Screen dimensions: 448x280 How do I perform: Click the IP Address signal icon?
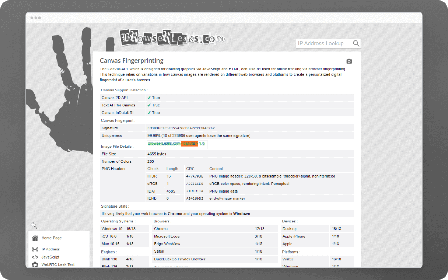[35, 249]
